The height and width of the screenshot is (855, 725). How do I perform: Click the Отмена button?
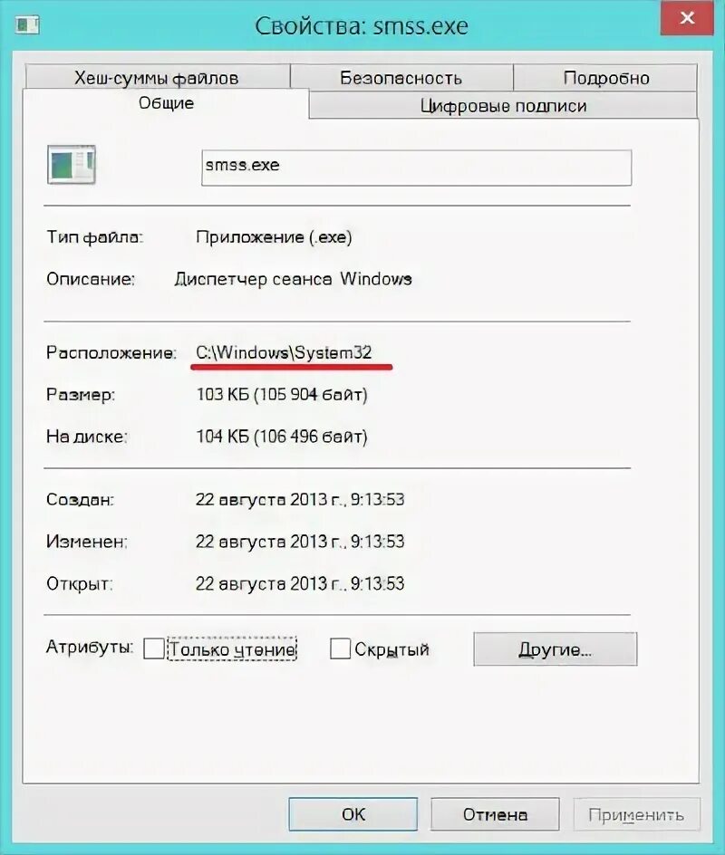[493, 814]
